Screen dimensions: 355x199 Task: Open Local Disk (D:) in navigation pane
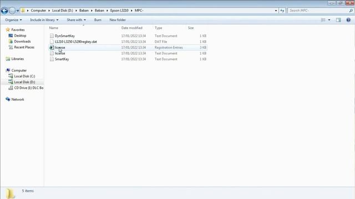24,82
